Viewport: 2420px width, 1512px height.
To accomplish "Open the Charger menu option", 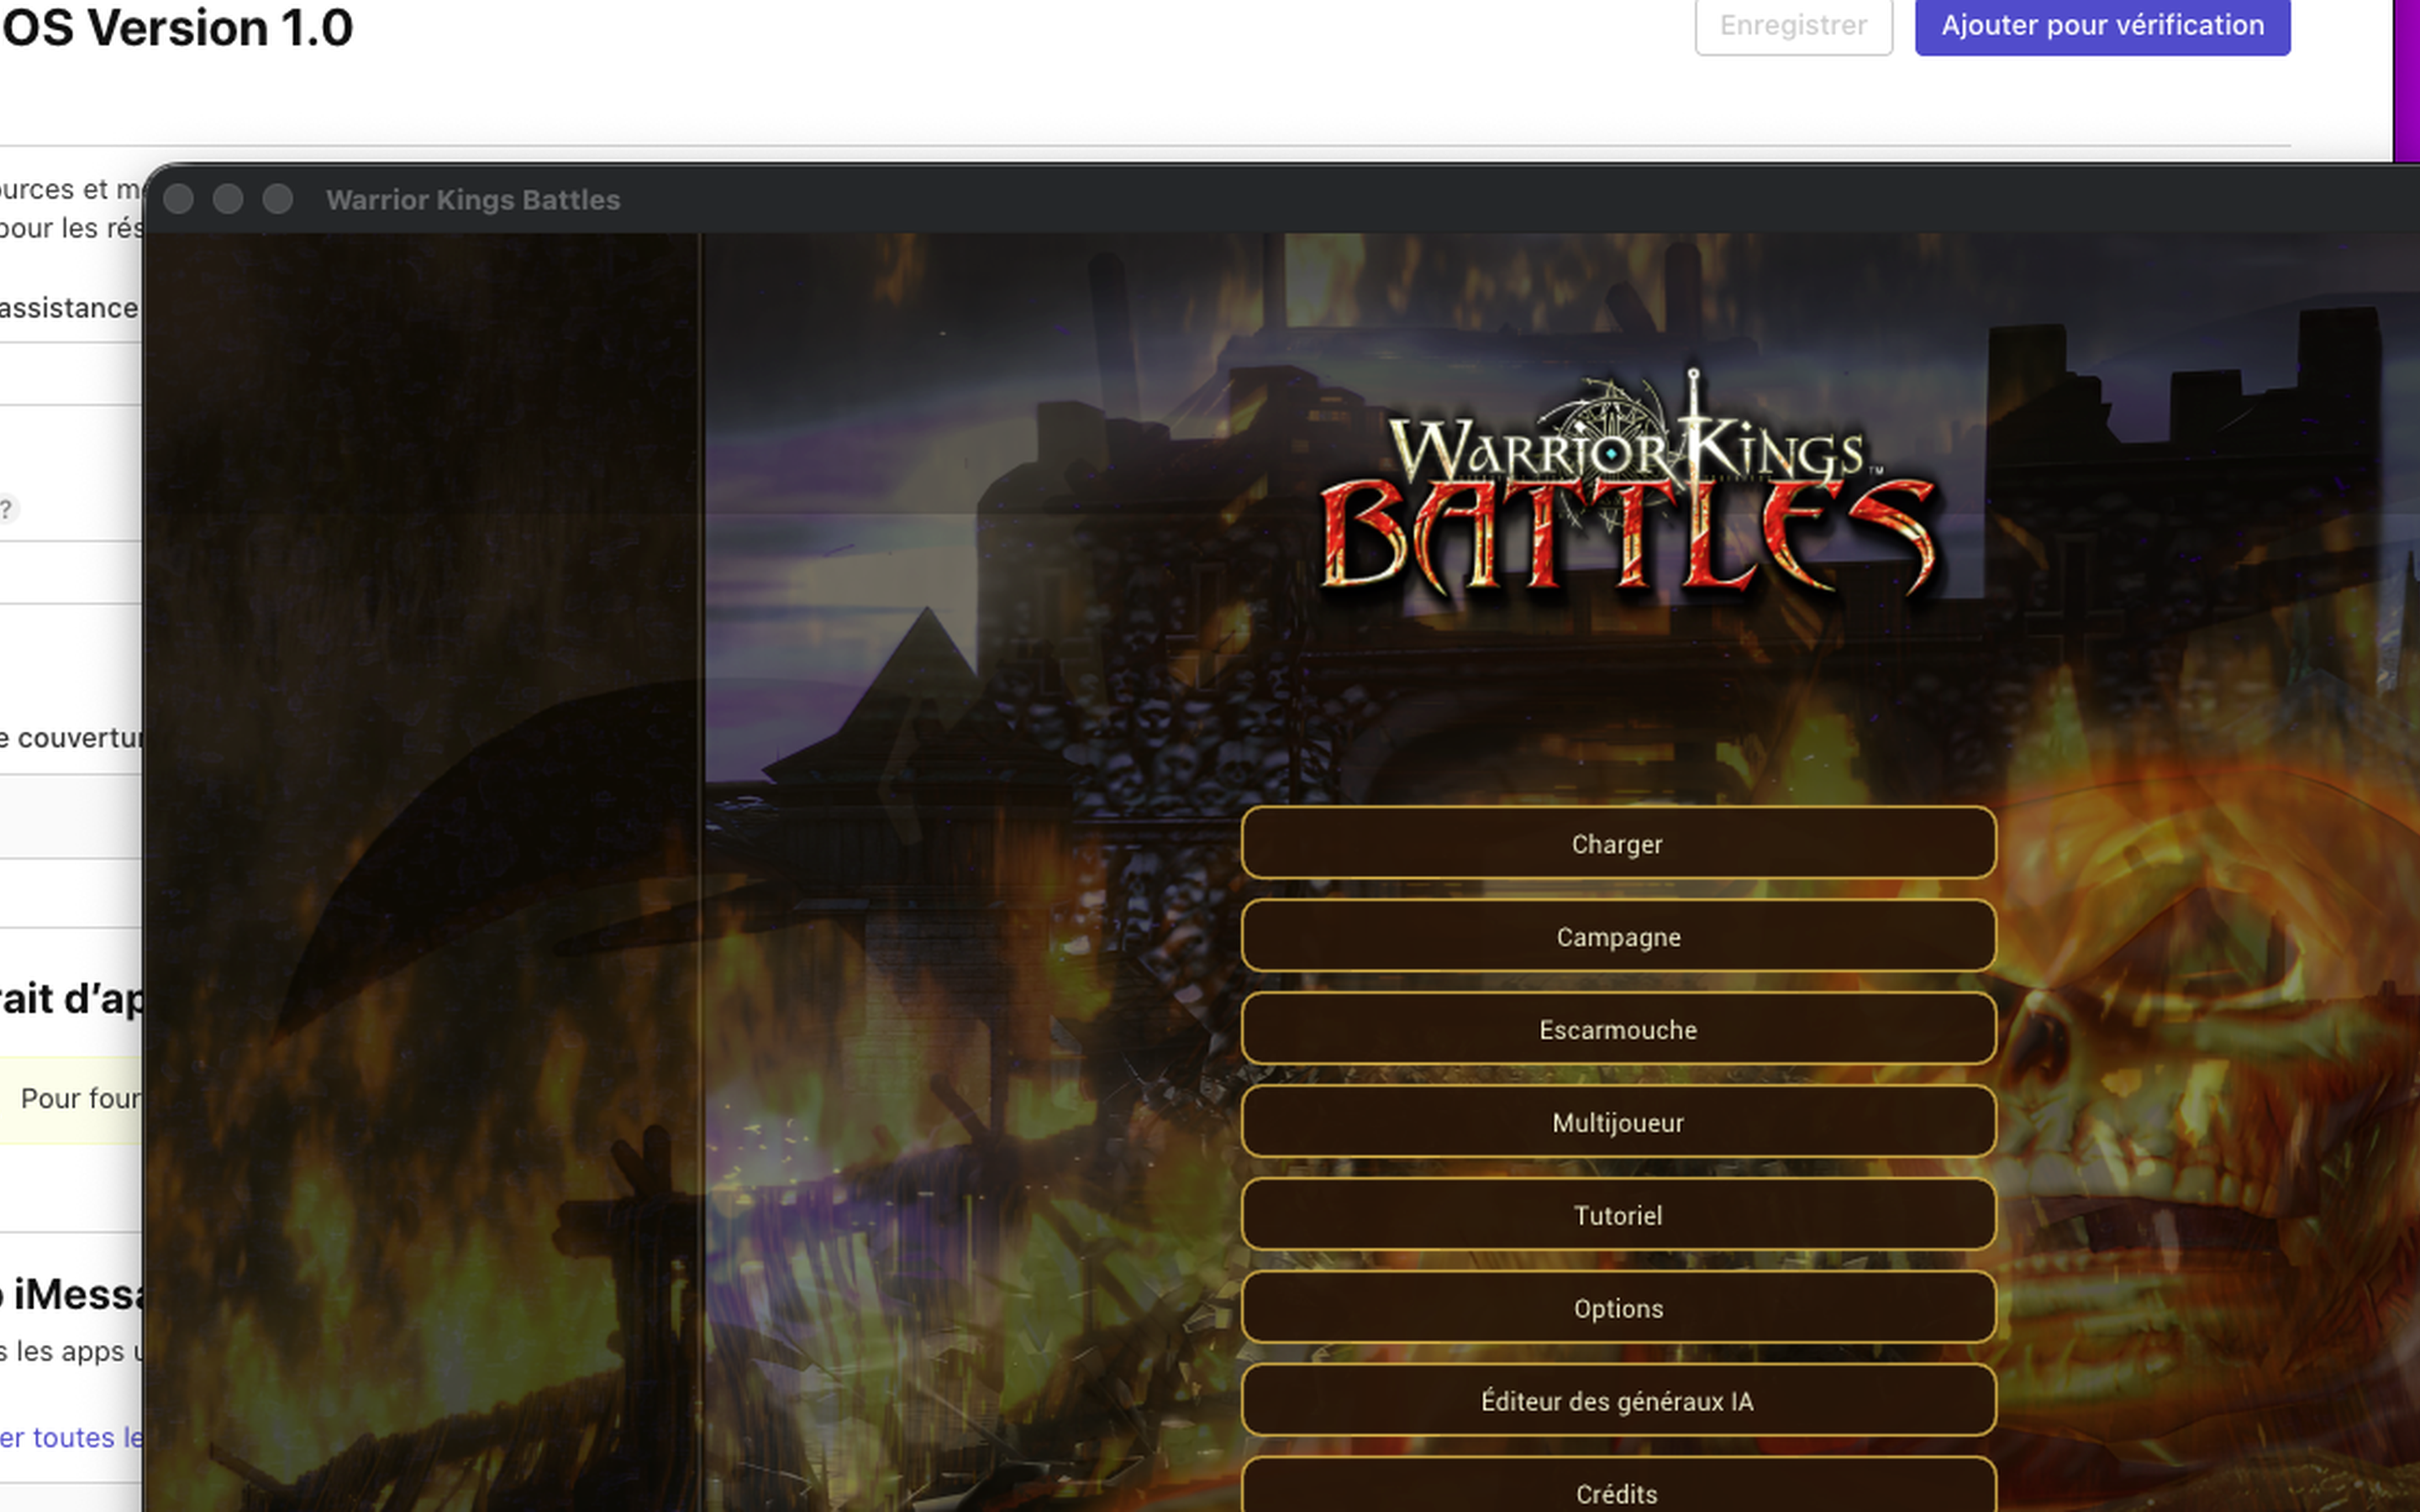I will click(1618, 843).
